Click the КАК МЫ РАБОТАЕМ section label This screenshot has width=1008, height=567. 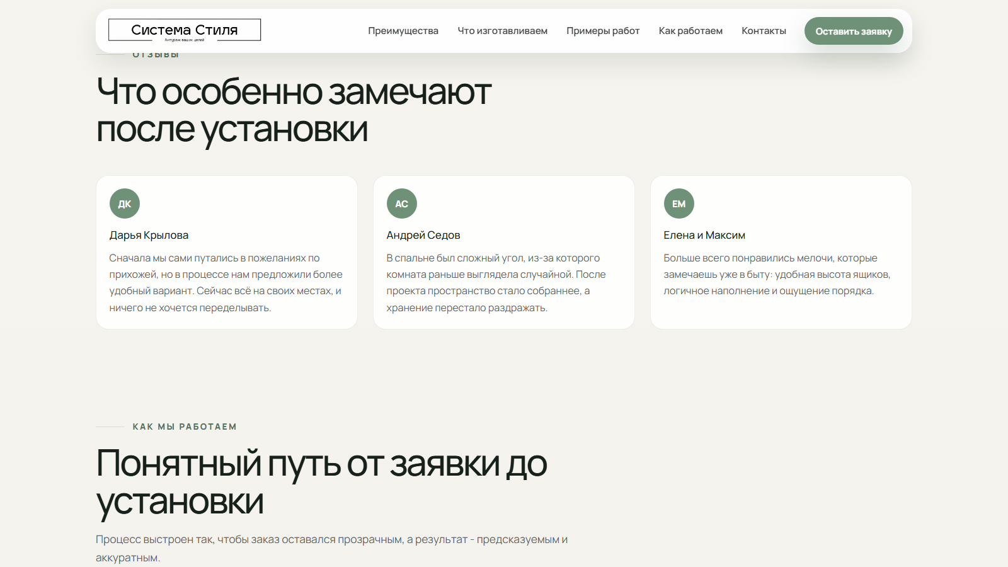point(185,427)
